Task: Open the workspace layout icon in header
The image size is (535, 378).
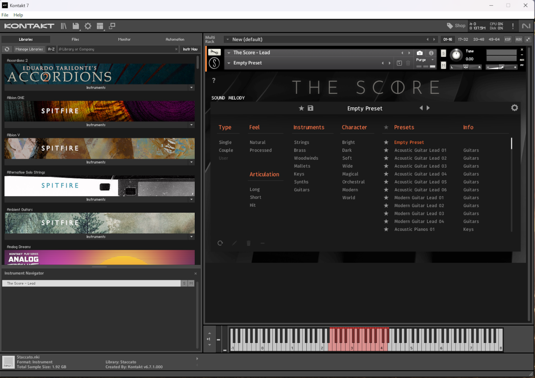Action: (x=100, y=26)
